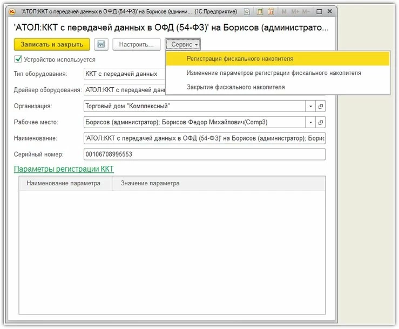Click the floppy disk save icon
The image size is (399, 329).
pyautogui.click(x=101, y=44)
